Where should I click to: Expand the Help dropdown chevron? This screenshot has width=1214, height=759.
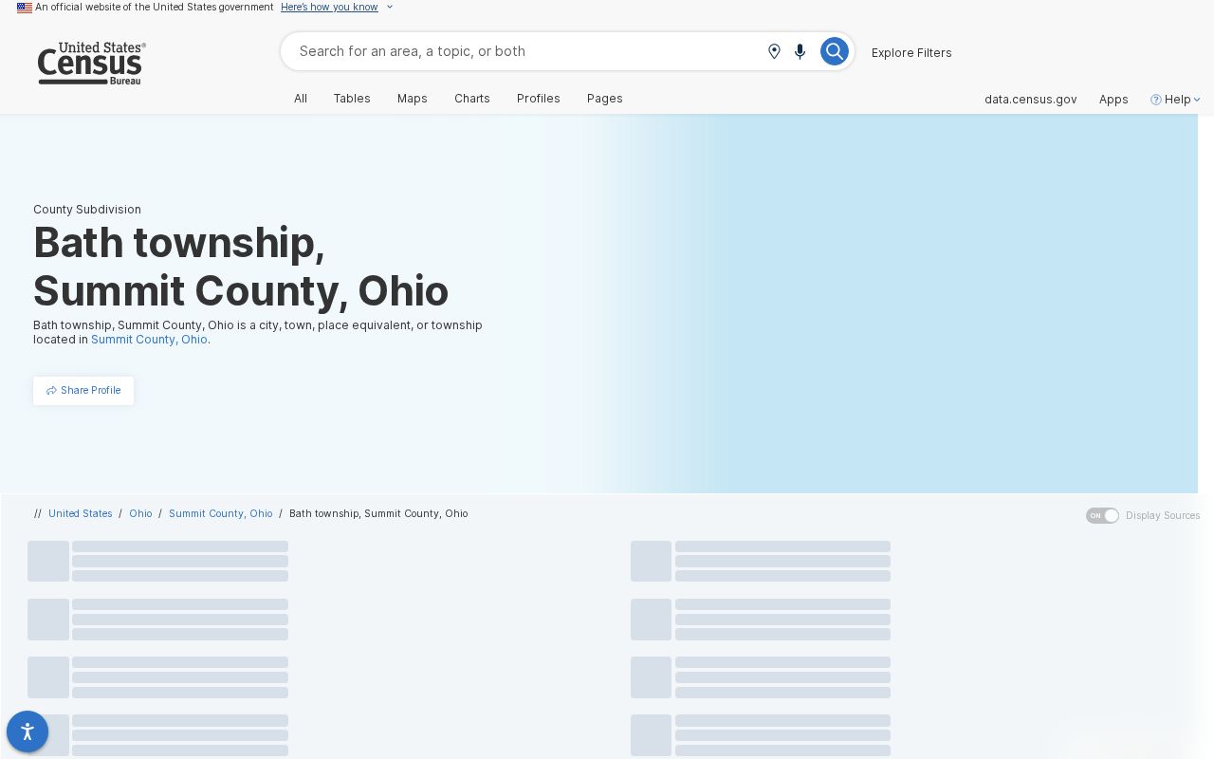[1197, 100]
